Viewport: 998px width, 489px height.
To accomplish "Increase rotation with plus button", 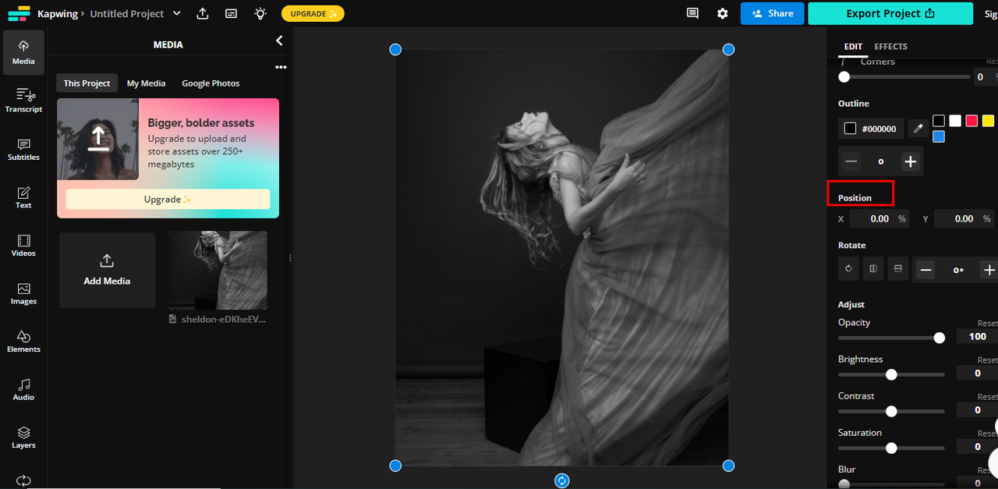I will click(989, 270).
